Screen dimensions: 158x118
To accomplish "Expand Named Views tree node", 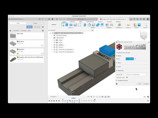I will tap(52, 38).
